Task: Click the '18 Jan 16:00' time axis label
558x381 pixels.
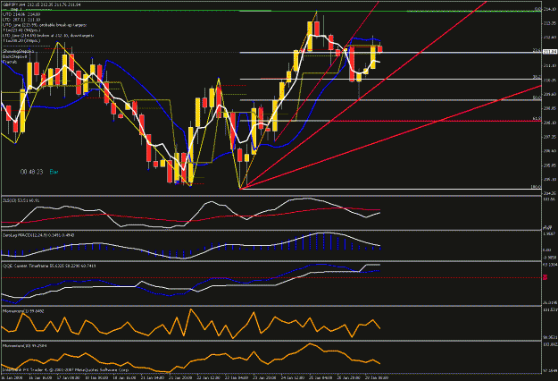Action: (123, 377)
